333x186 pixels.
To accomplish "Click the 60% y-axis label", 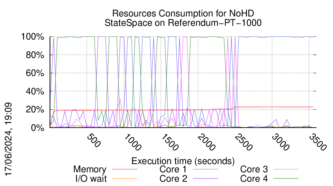I will [x=35, y=73].
